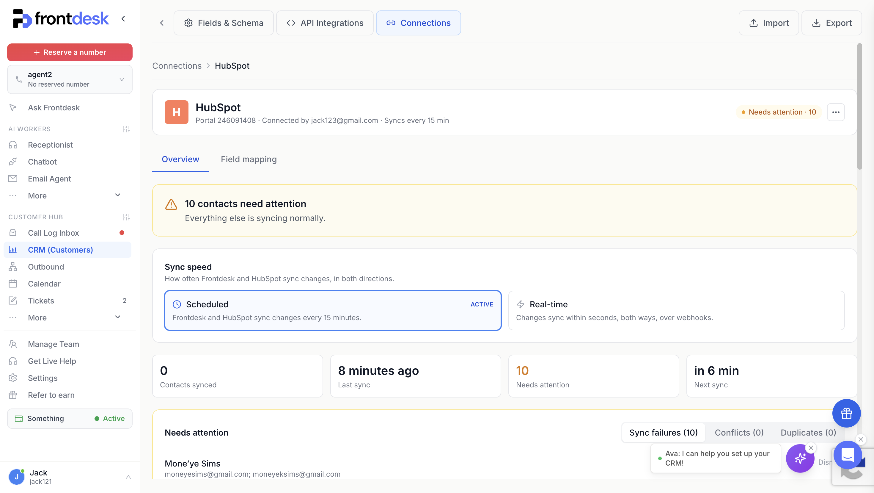Open Refer to earn
The width and height of the screenshot is (874, 493).
pos(51,395)
